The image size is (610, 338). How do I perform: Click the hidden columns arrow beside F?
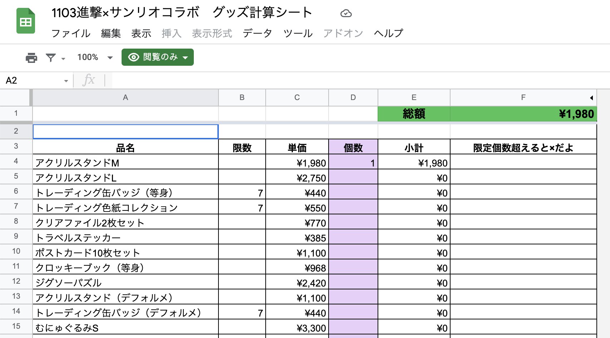tap(591, 98)
